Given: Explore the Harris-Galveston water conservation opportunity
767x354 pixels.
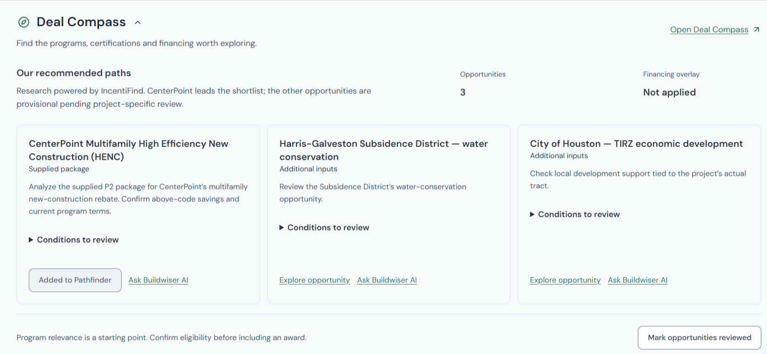Looking at the screenshot, I should point(314,280).
